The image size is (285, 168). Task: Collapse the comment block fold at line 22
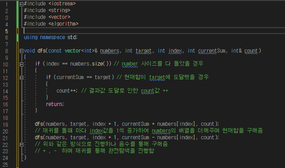[22, 145]
